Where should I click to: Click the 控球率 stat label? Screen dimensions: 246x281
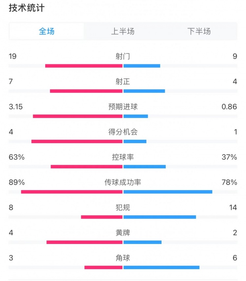click(123, 157)
